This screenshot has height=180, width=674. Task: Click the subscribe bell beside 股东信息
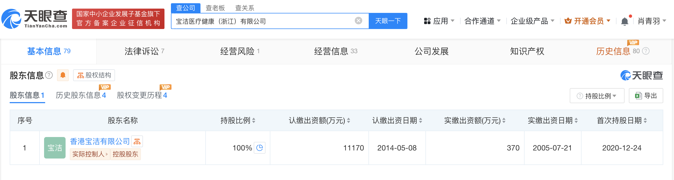pos(63,75)
